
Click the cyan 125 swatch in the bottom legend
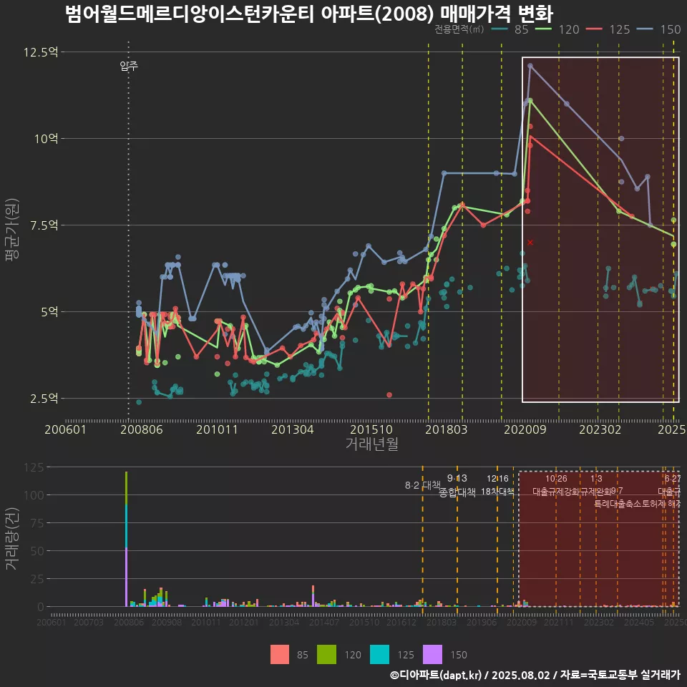pyautogui.click(x=379, y=655)
